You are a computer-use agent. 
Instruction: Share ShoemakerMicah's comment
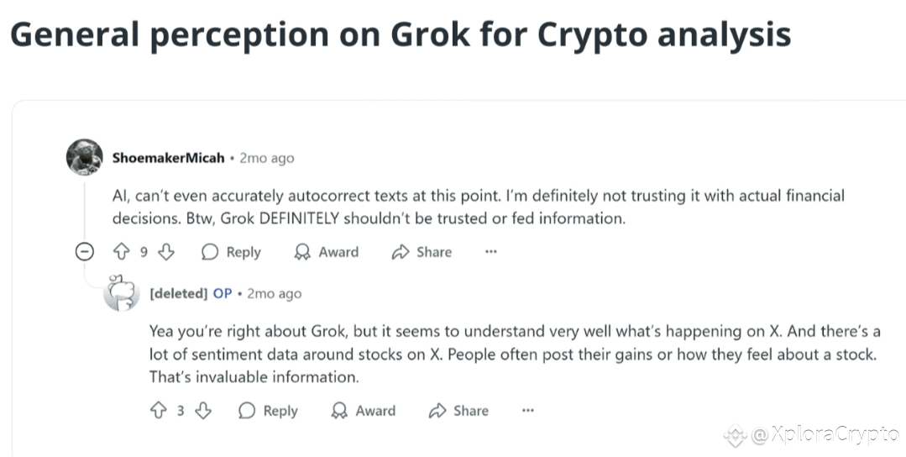422,252
